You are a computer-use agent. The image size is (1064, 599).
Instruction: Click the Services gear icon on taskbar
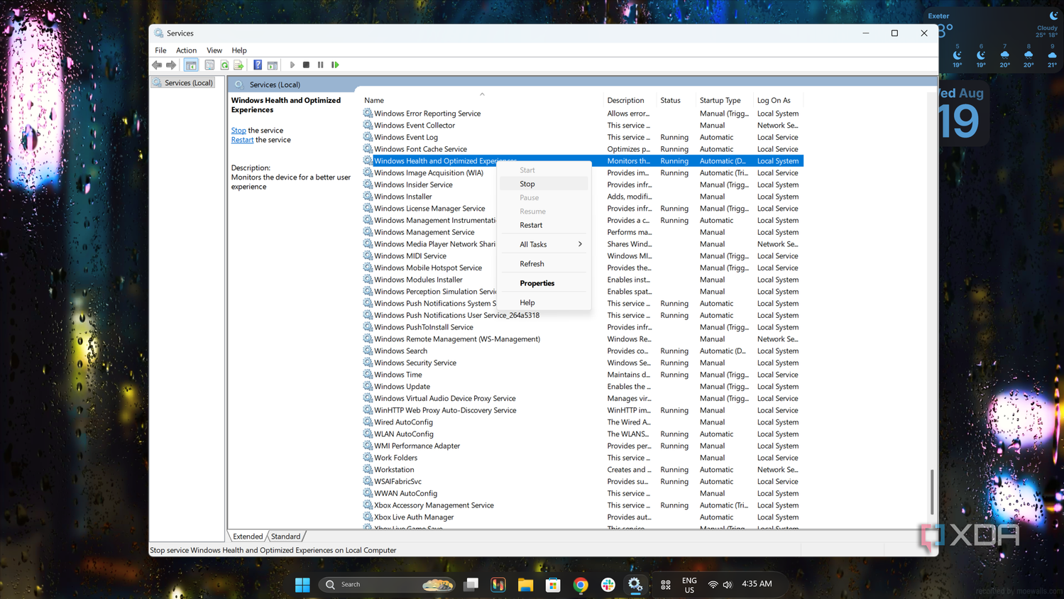(635, 585)
